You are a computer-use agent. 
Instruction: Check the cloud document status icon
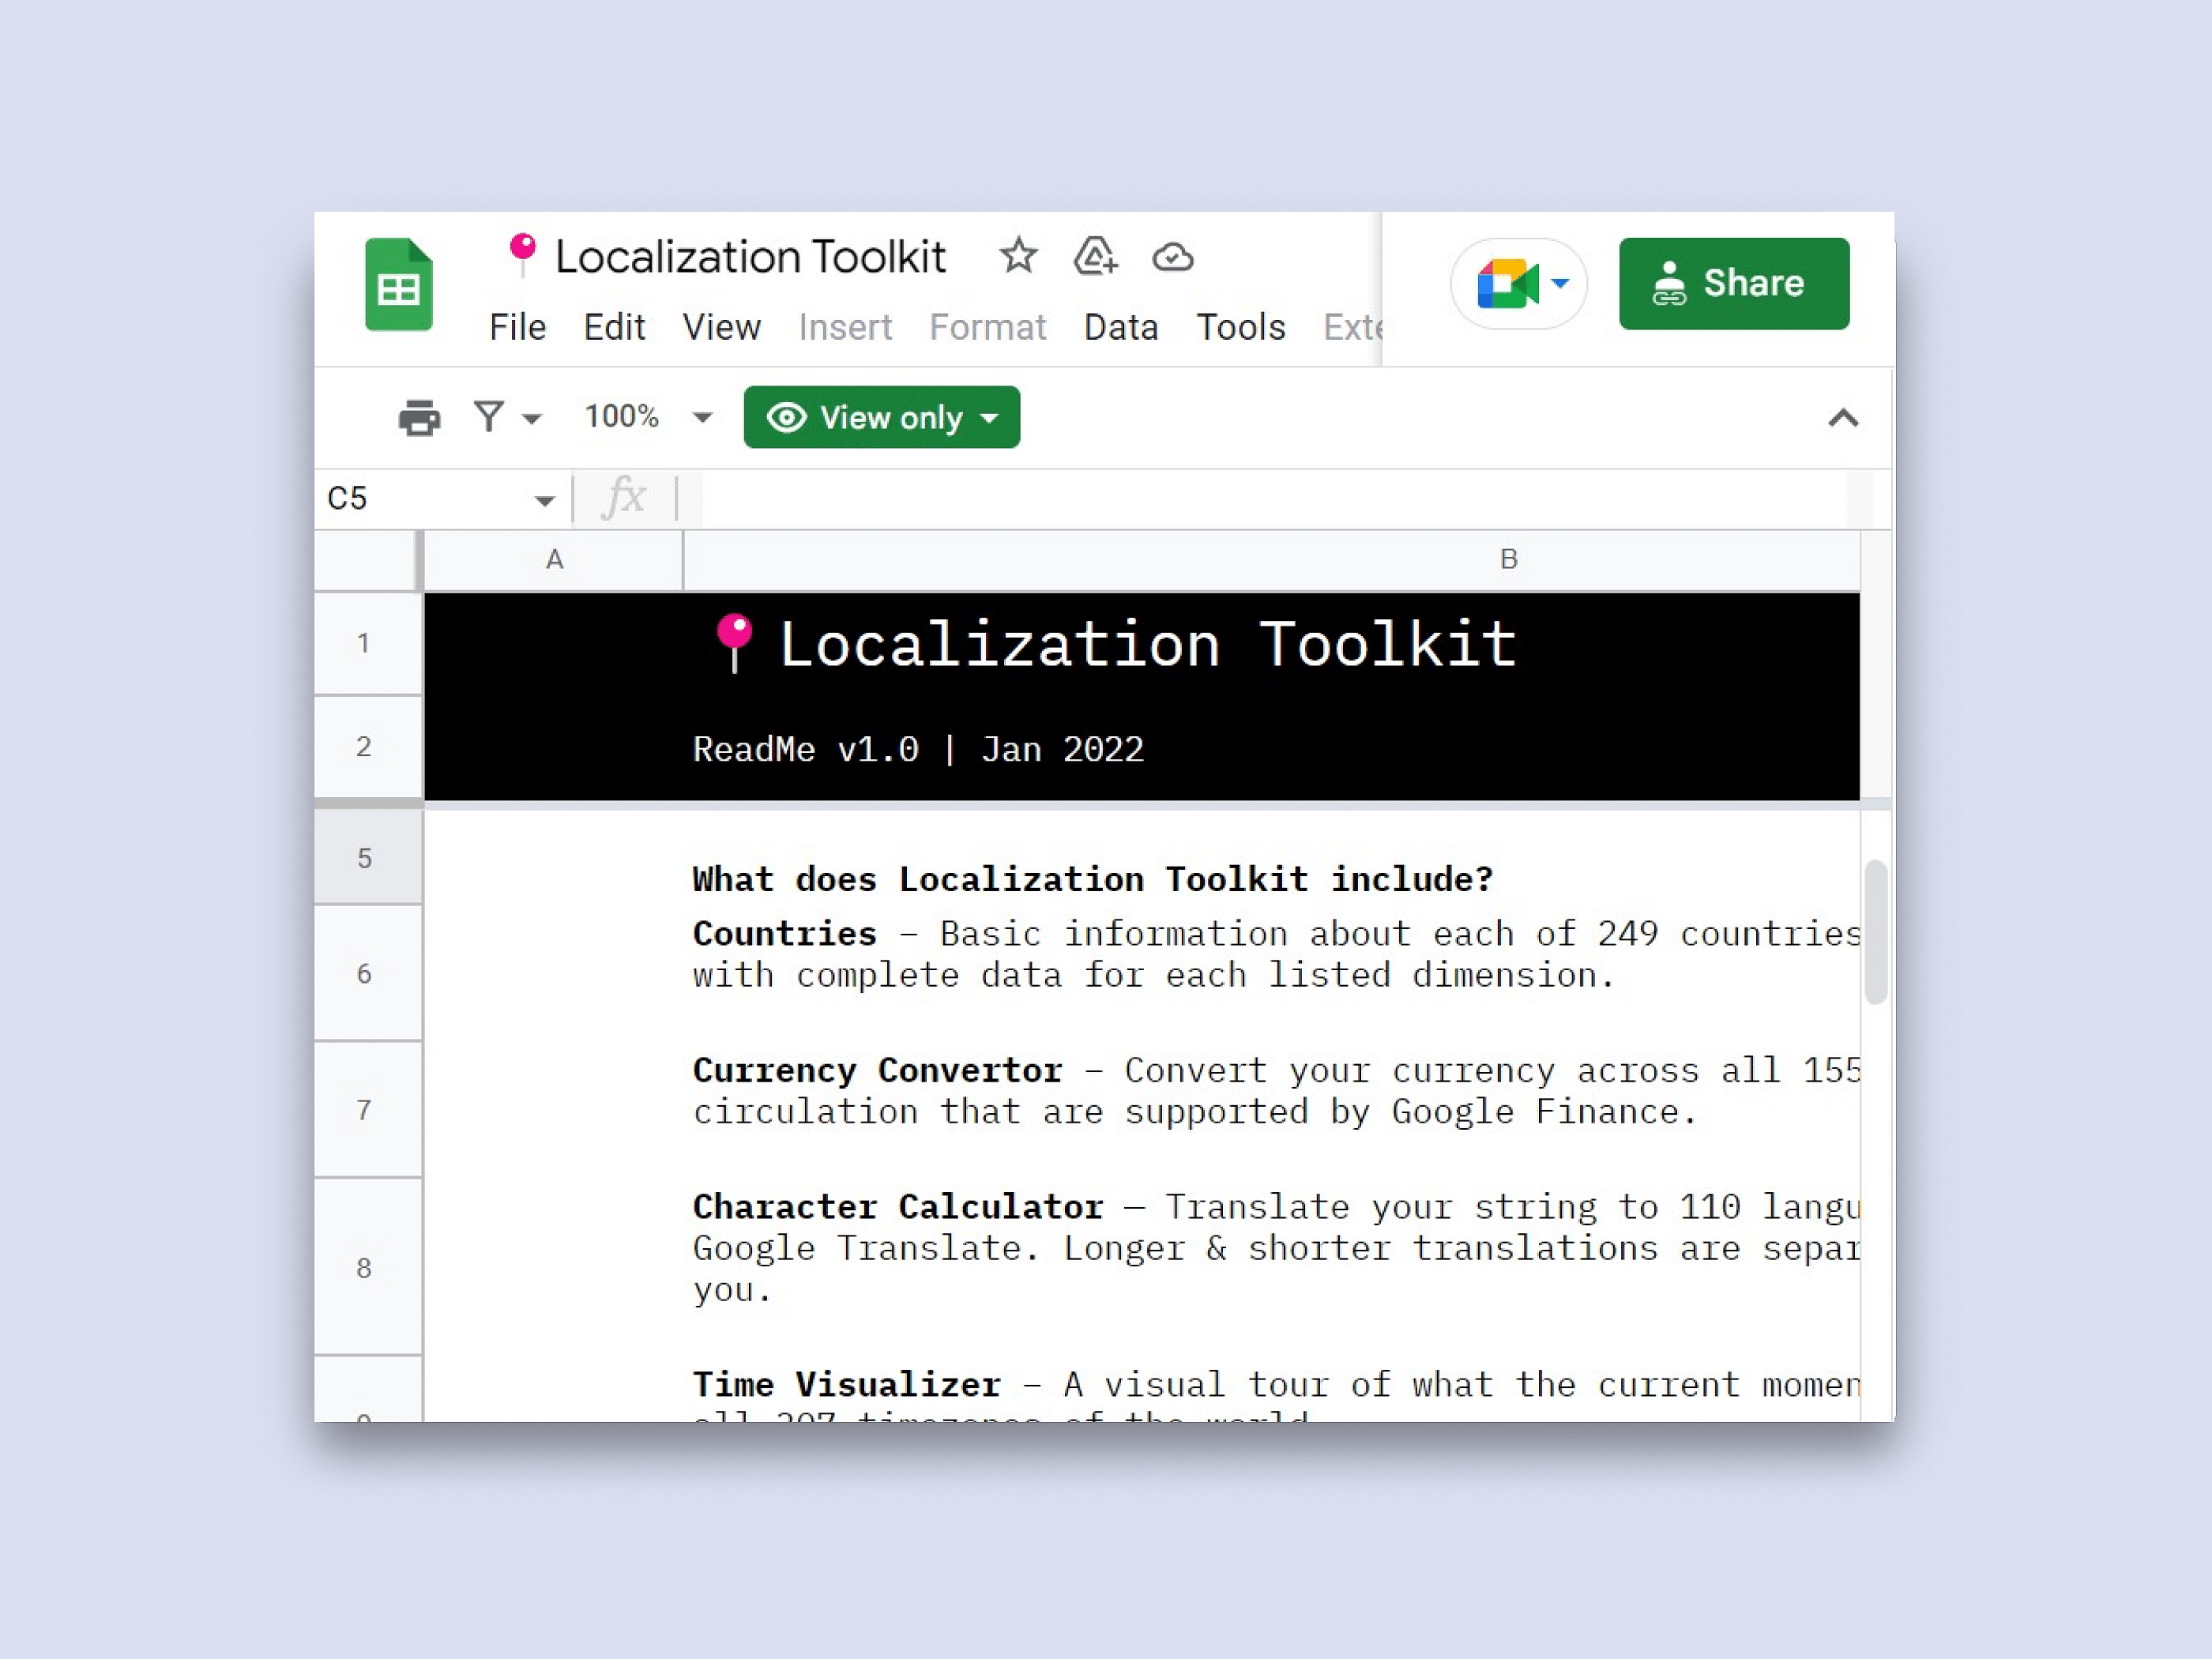[1172, 258]
